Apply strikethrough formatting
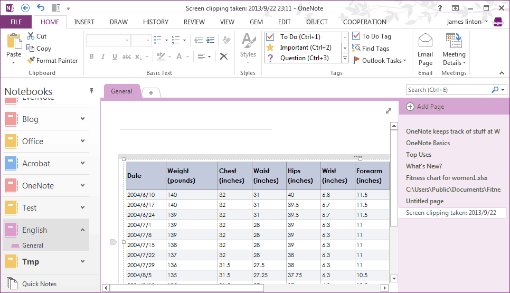Screen dimensions: 510x293 (x=127, y=56)
